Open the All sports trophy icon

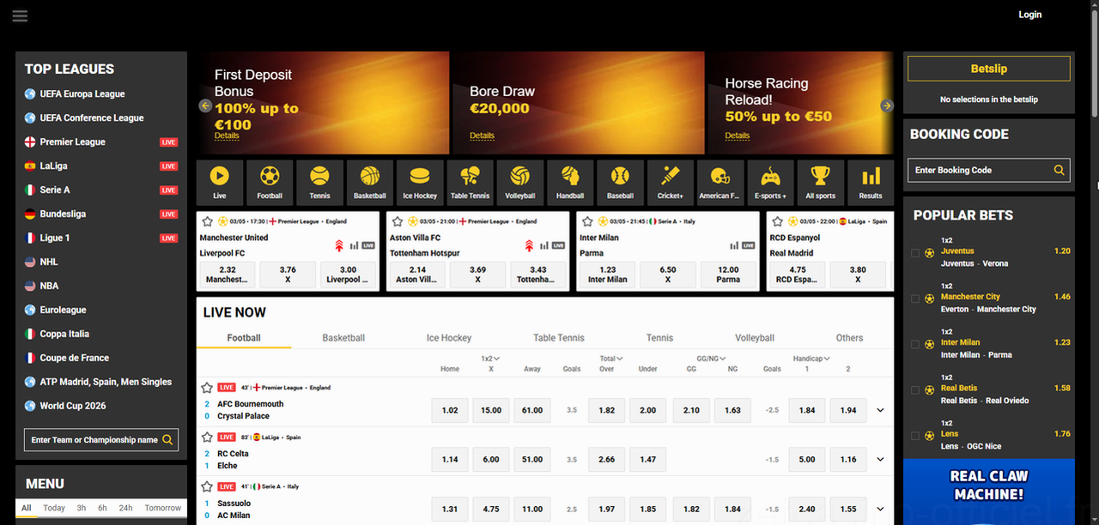(821, 183)
